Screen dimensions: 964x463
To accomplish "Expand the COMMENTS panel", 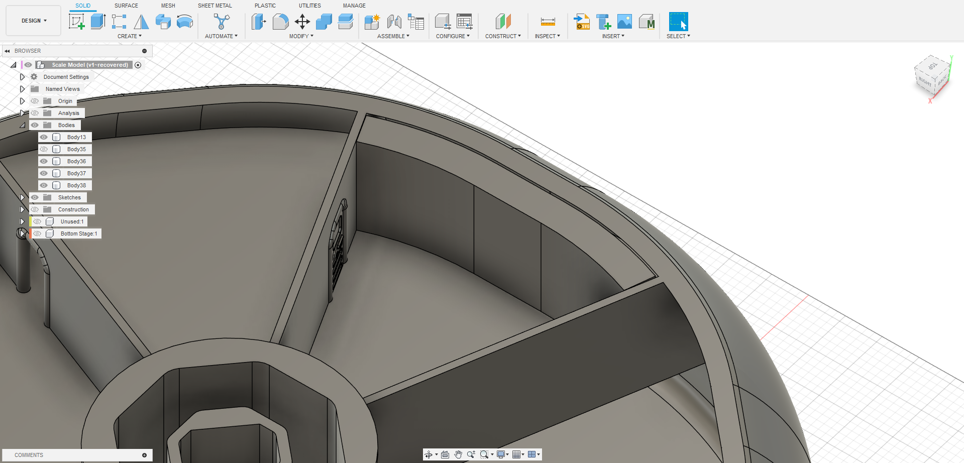I will tap(145, 455).
